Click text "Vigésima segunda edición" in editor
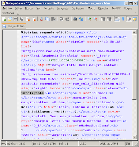Viewport: 139px width, 147px height. [46, 32]
